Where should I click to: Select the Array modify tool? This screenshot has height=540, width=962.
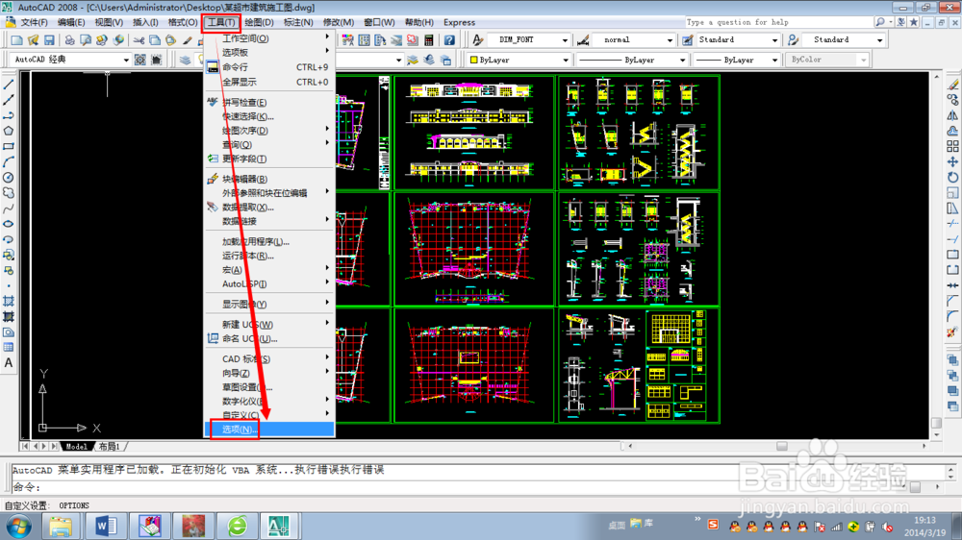pos(952,146)
